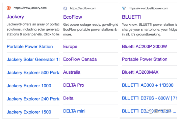Visit the EcoFlow Canada sitelink
Screen dimensions: 190x122
point(80,59)
